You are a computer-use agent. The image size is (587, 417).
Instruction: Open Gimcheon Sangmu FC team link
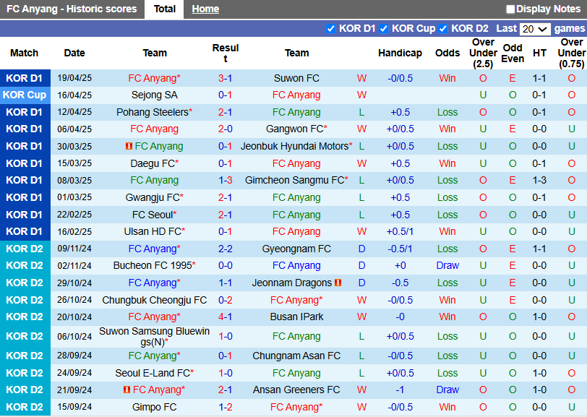point(295,181)
